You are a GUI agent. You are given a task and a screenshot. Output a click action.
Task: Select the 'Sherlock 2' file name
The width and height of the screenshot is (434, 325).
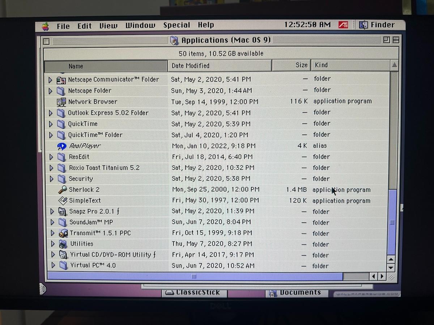(84, 190)
